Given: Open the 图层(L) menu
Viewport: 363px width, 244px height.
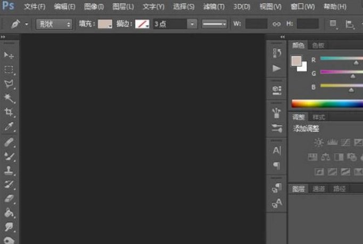Looking at the screenshot, I should [123, 7].
